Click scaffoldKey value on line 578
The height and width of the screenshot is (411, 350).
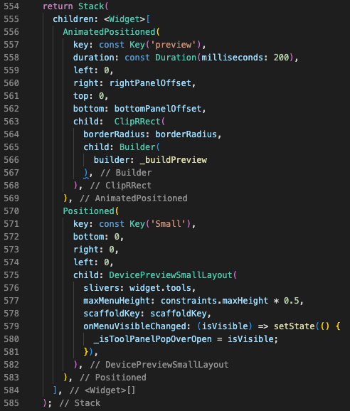tap(179, 314)
